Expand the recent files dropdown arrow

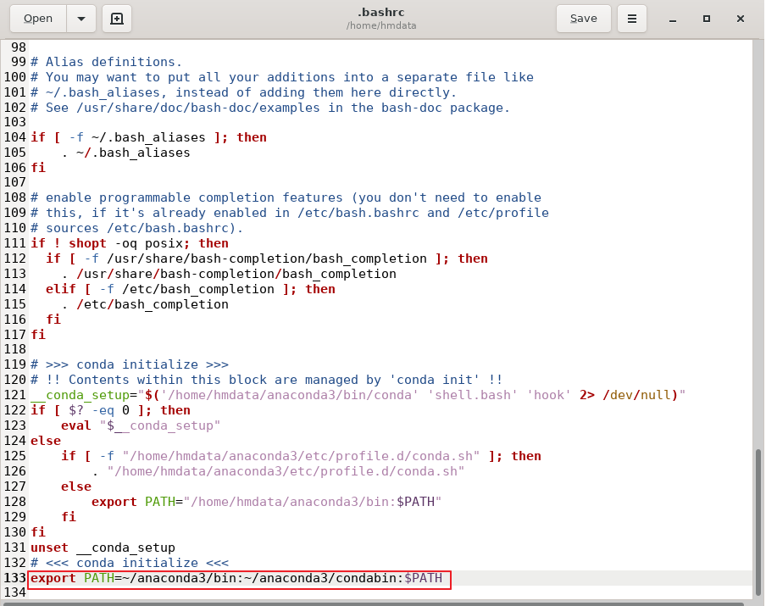pyautogui.click(x=81, y=19)
